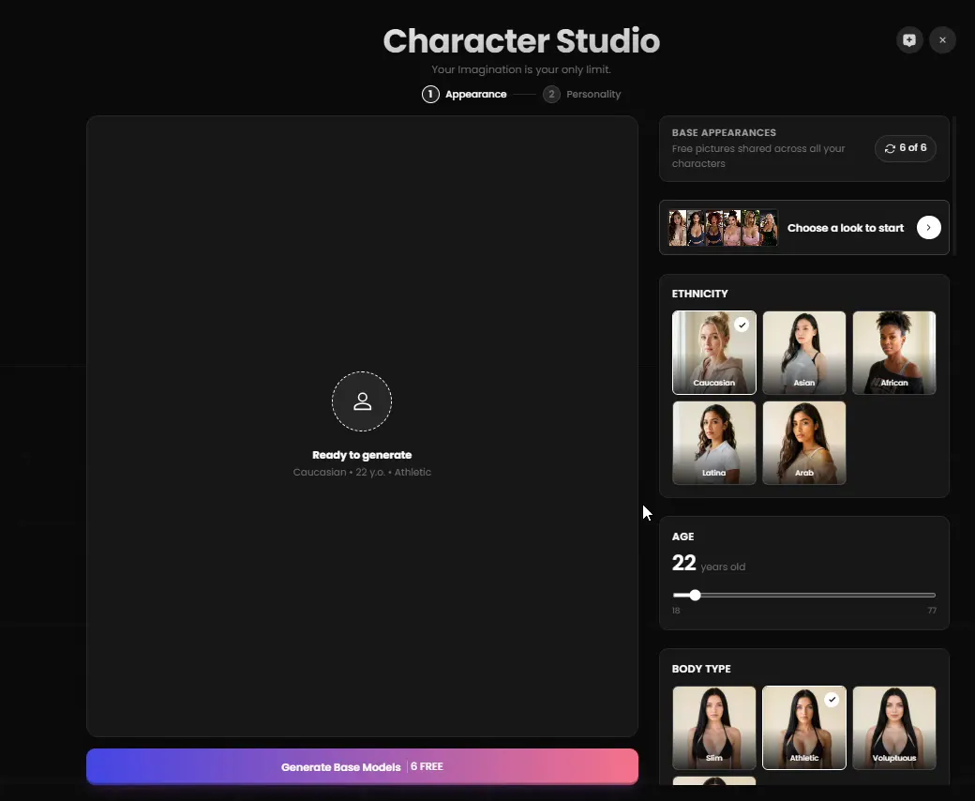
Task: Click the Generate Base Models button
Action: pos(362,767)
